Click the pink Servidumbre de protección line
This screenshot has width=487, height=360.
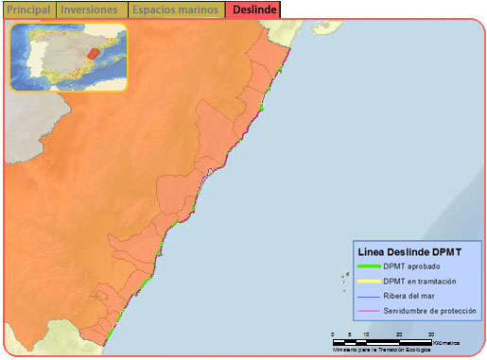point(369,311)
